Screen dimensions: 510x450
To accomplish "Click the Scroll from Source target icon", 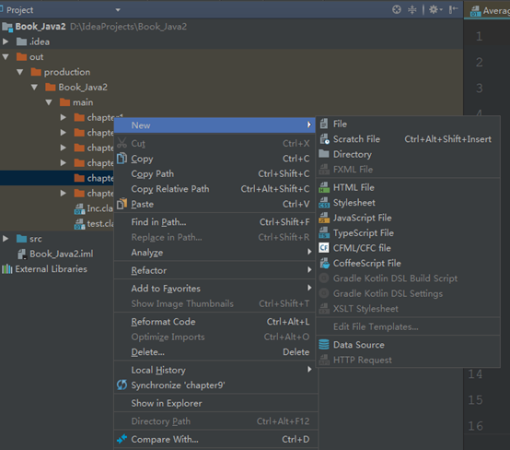I will [397, 10].
